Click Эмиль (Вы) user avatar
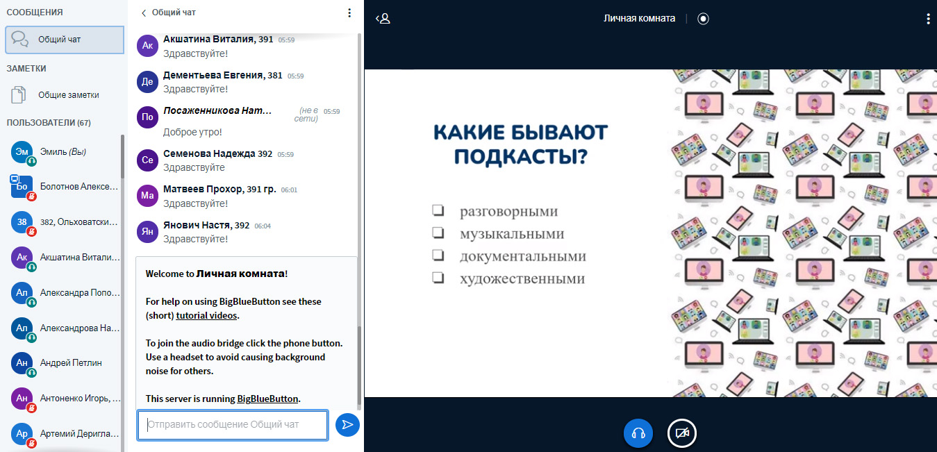937x452 pixels. click(22, 152)
